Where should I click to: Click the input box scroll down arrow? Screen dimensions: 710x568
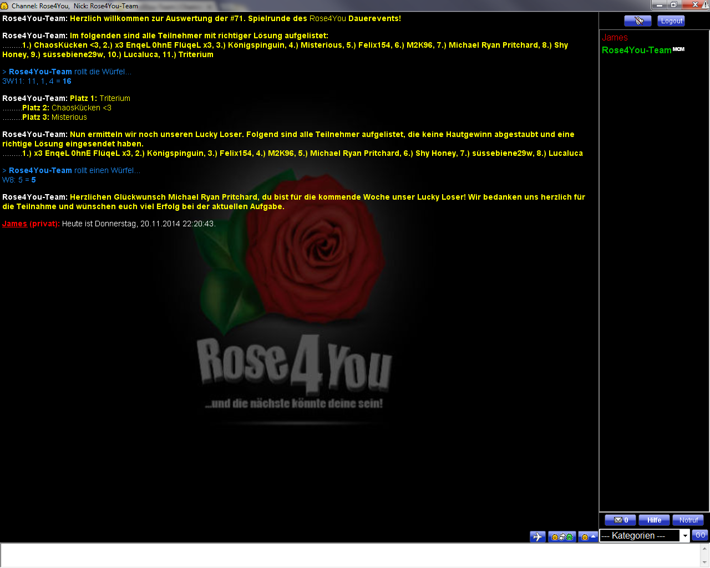click(x=704, y=562)
